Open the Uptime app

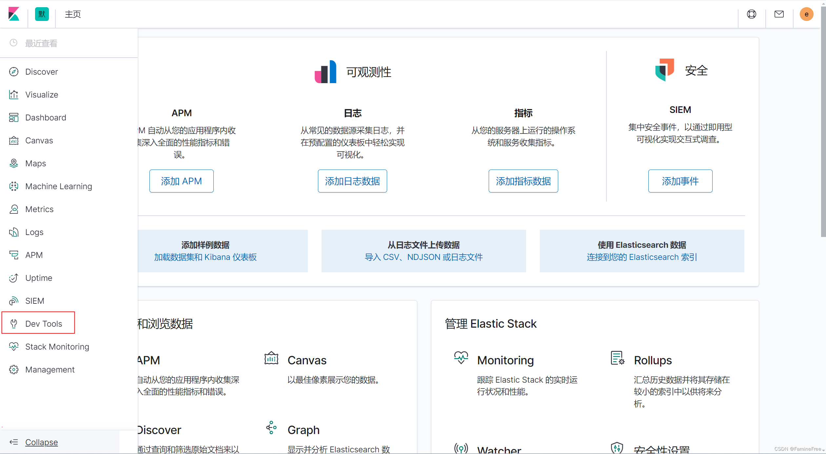tap(39, 278)
